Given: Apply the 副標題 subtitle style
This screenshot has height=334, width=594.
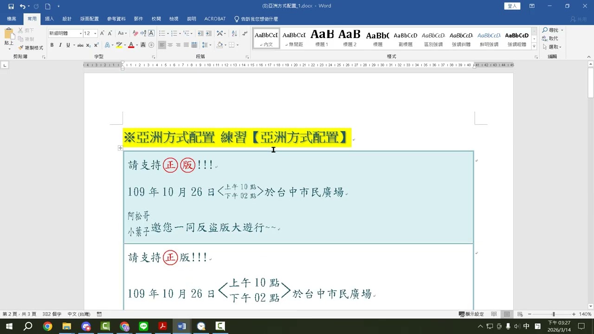Looking at the screenshot, I should tap(405, 39).
